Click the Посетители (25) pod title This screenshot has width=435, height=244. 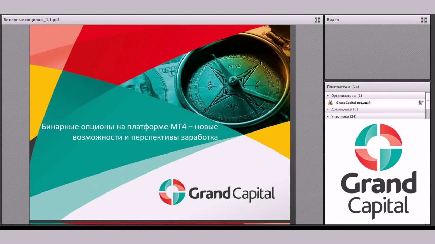pyautogui.click(x=343, y=87)
